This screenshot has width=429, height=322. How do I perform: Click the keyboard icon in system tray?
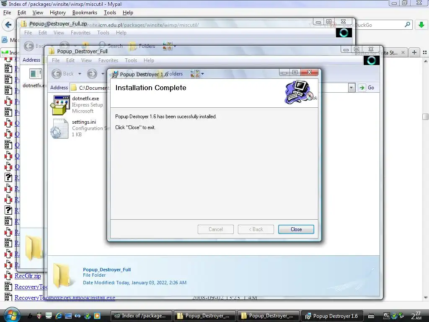(371, 316)
